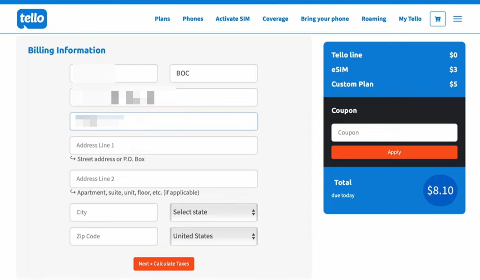Screen dimensions: 480x280
Task: Click the Street address or P.O. Box hint
Action: 111,159
